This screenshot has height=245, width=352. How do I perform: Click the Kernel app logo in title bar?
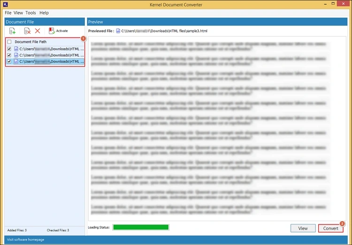4,4
